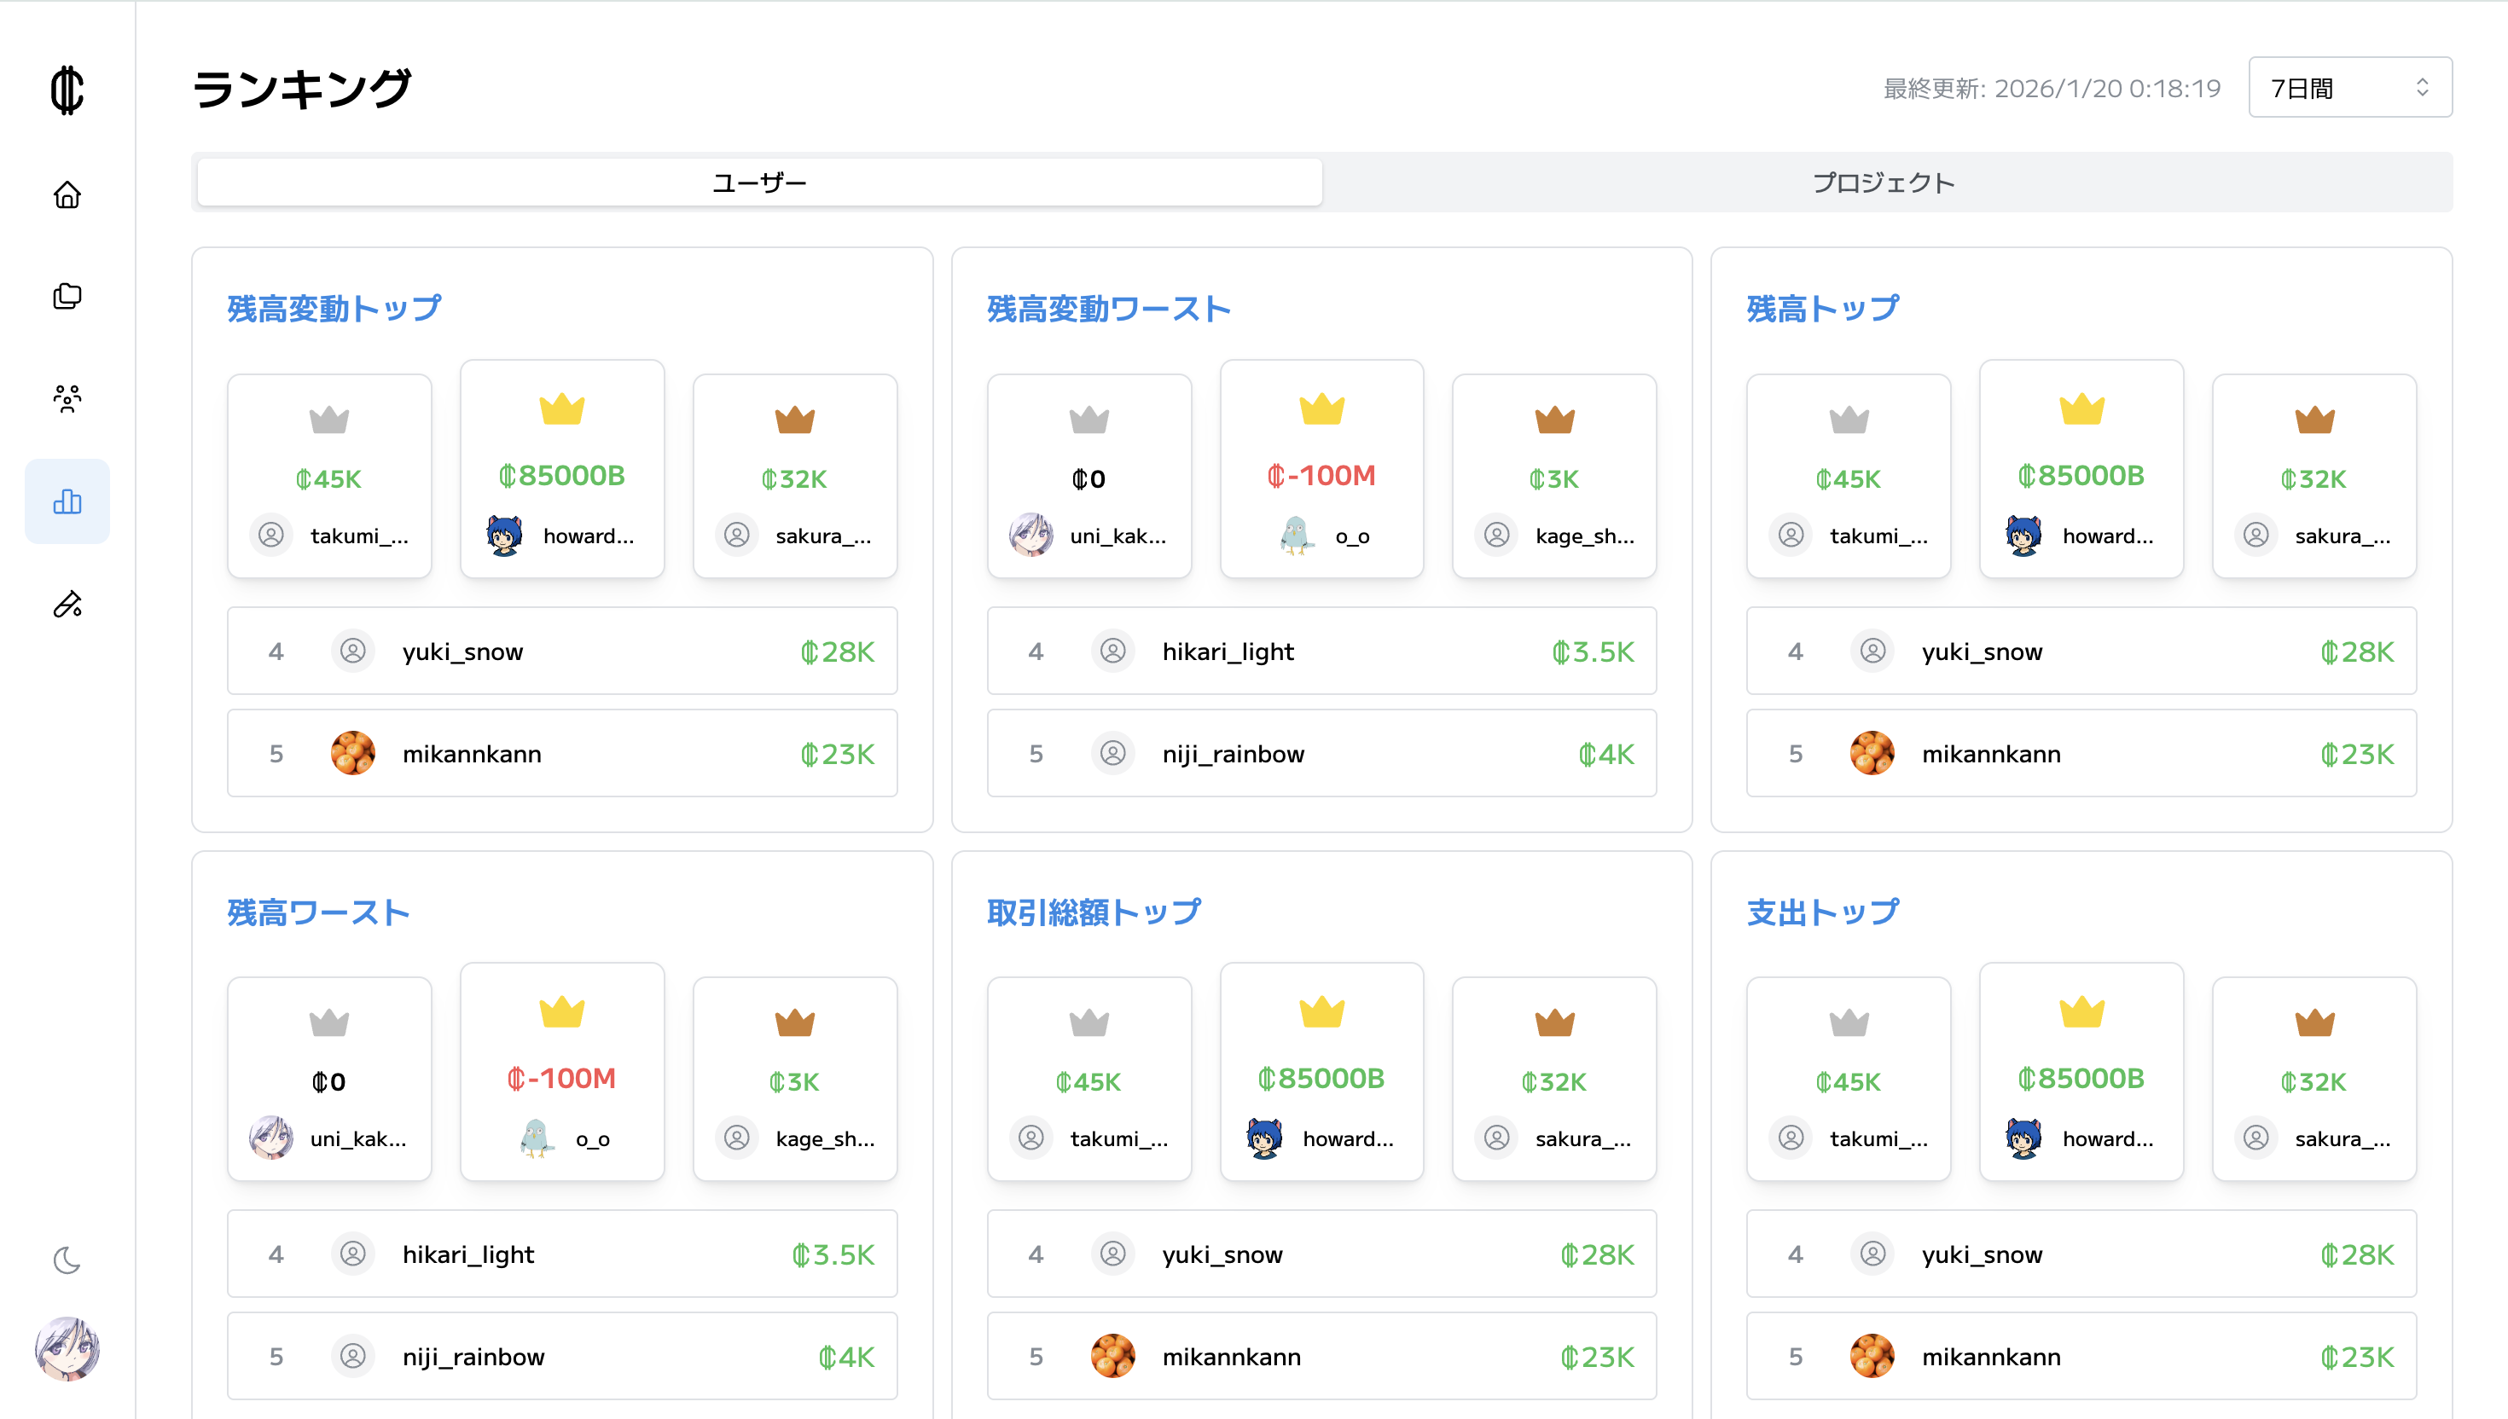
Task: Switch to the プロジェクト tab
Action: pyautogui.click(x=1884, y=182)
